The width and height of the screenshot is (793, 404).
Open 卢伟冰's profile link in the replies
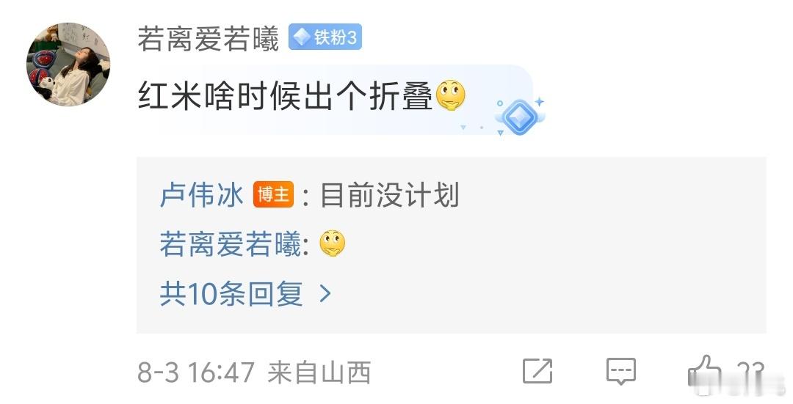(x=201, y=195)
